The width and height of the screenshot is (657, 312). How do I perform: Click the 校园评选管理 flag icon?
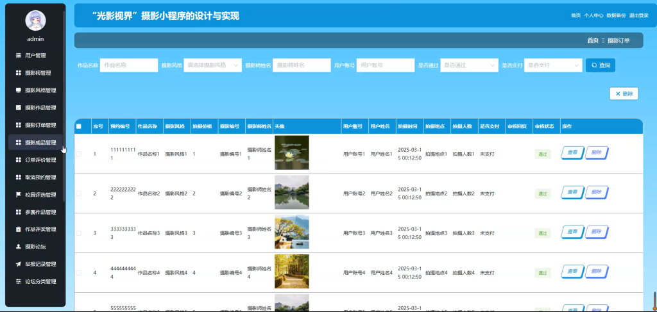(19, 195)
